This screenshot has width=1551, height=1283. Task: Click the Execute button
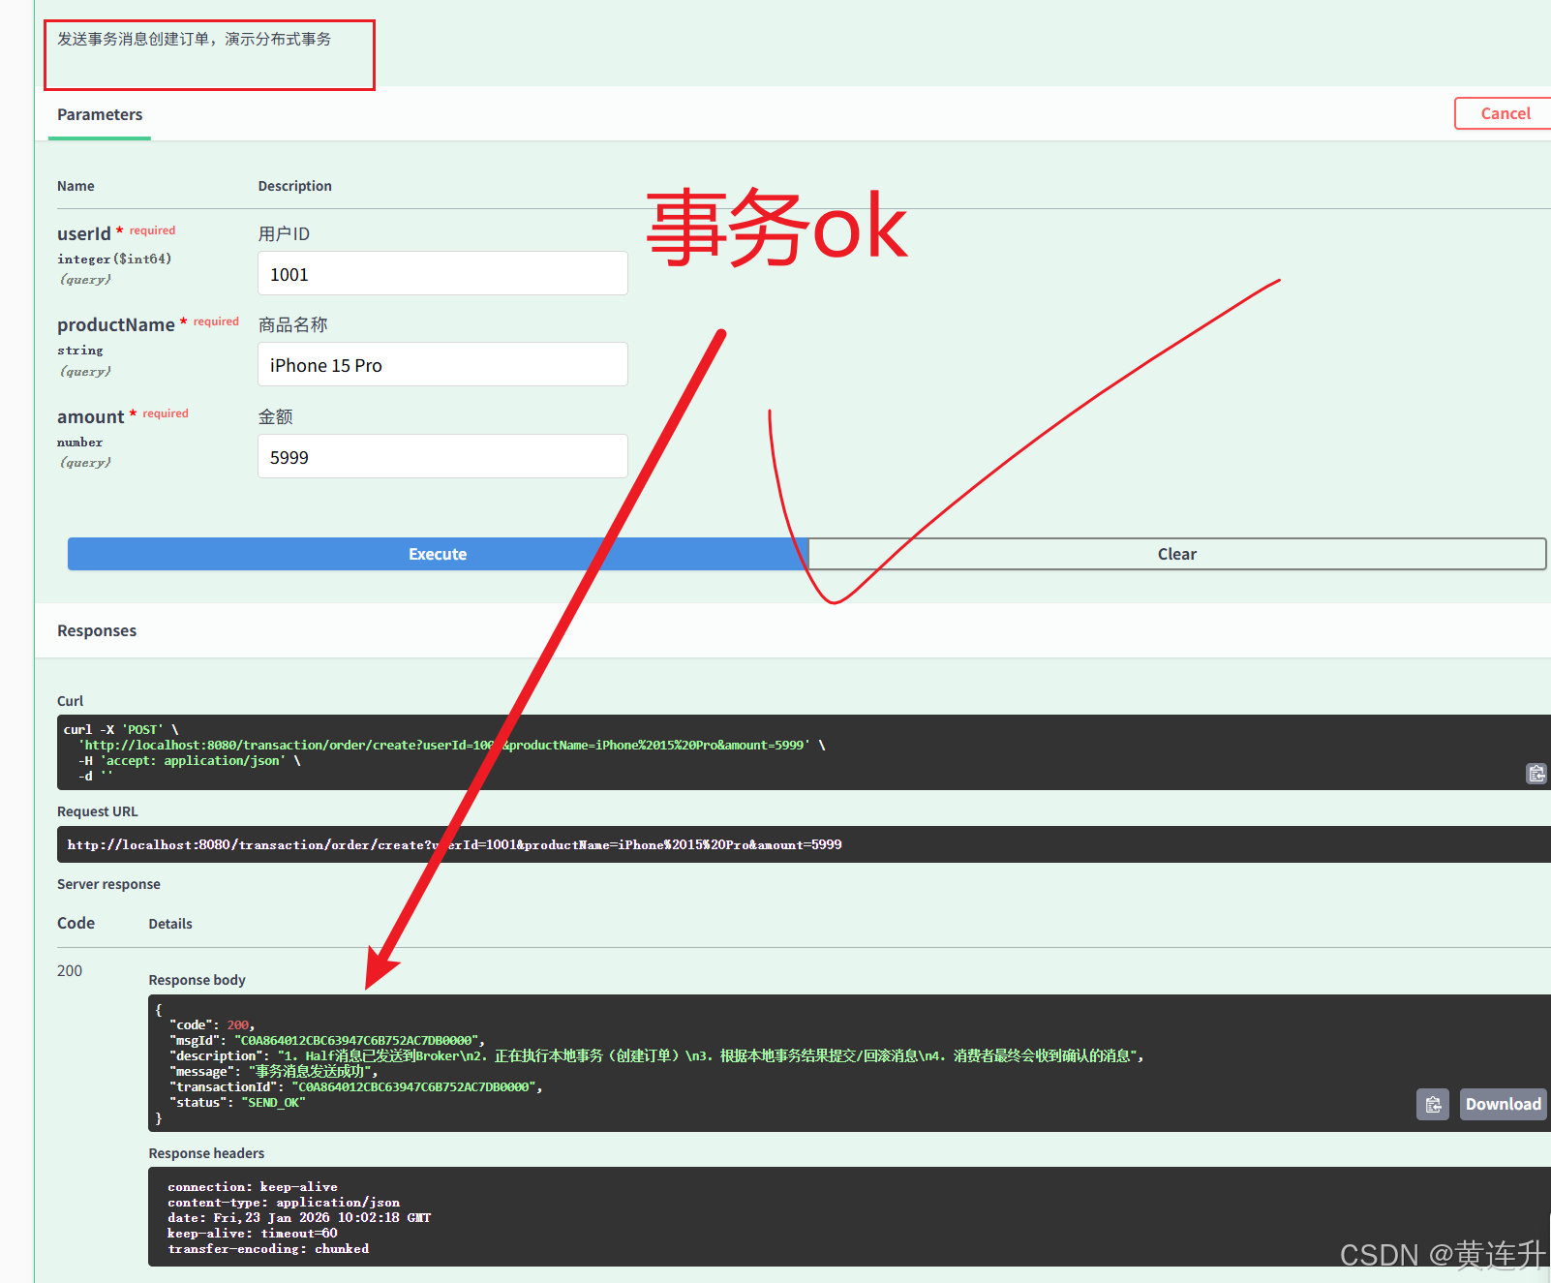click(x=438, y=554)
